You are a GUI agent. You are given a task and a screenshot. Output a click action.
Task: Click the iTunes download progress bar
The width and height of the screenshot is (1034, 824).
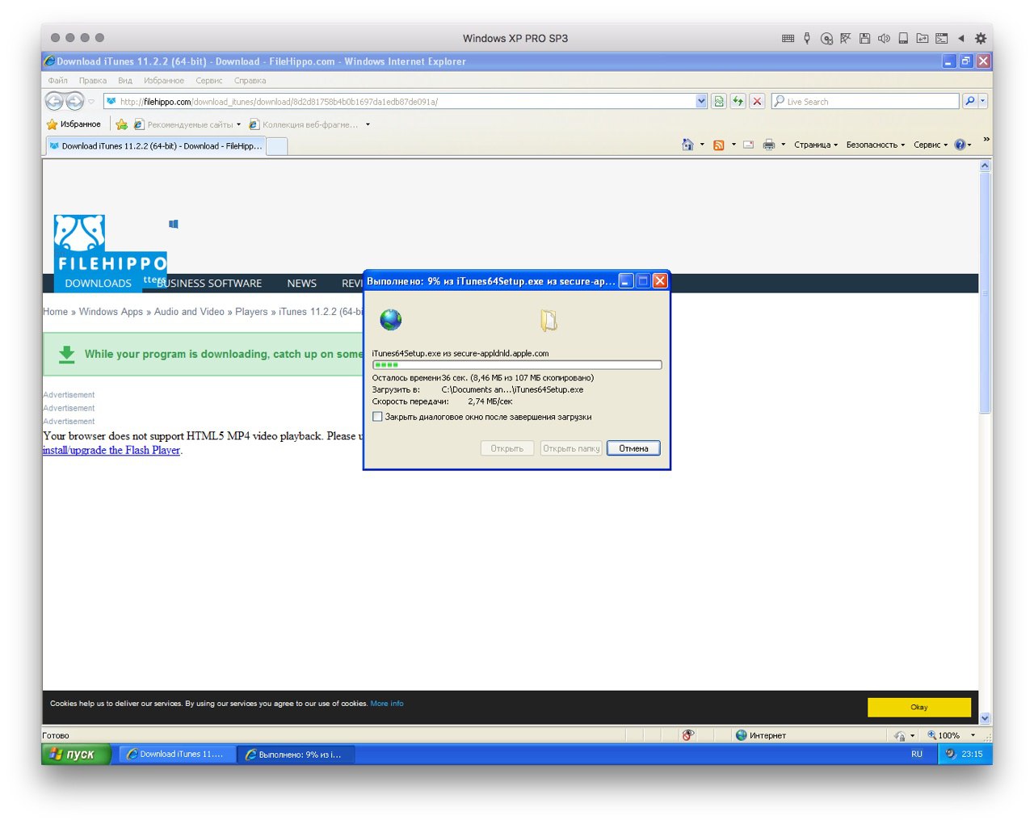coord(517,365)
